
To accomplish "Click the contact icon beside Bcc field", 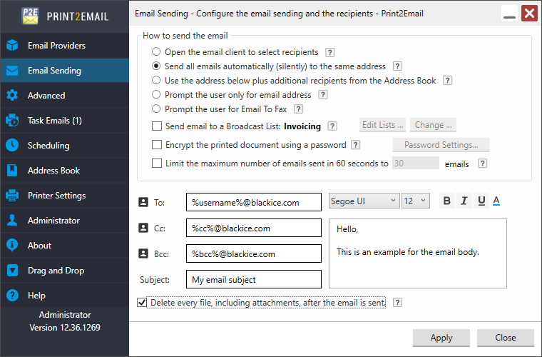I will point(143,254).
